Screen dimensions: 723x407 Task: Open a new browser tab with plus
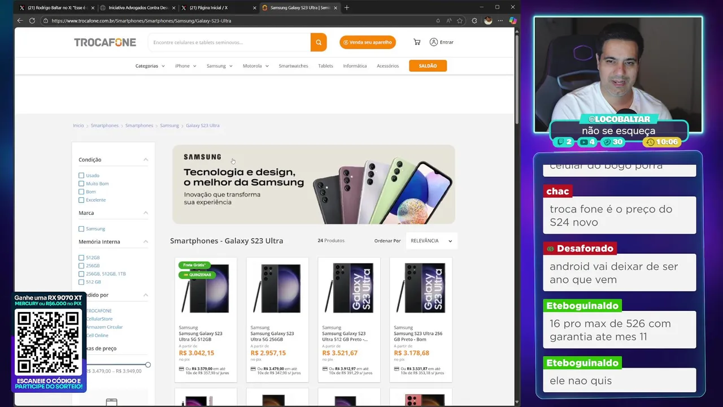[347, 7]
